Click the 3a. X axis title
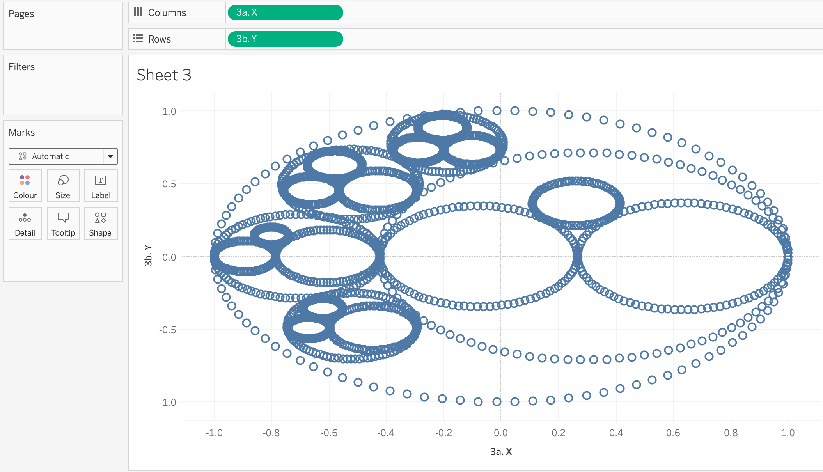The height and width of the screenshot is (472, 823). tap(501, 452)
